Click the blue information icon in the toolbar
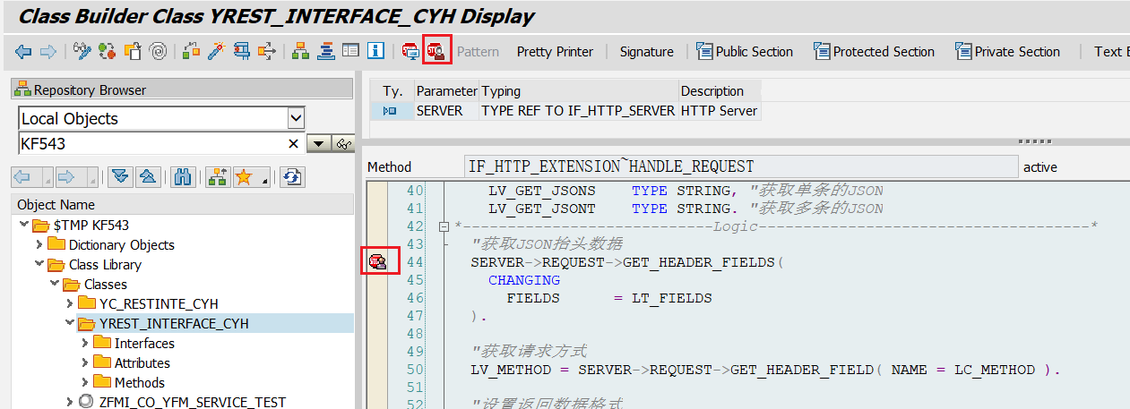The height and width of the screenshot is (409, 1130). [376, 51]
